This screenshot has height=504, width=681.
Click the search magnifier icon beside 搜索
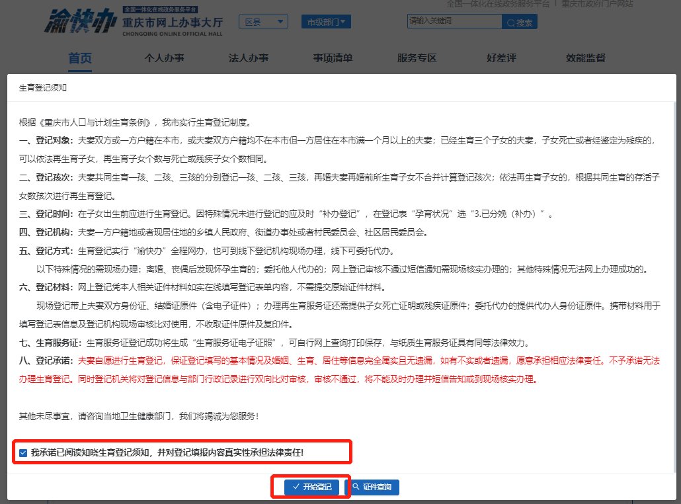click(x=510, y=22)
